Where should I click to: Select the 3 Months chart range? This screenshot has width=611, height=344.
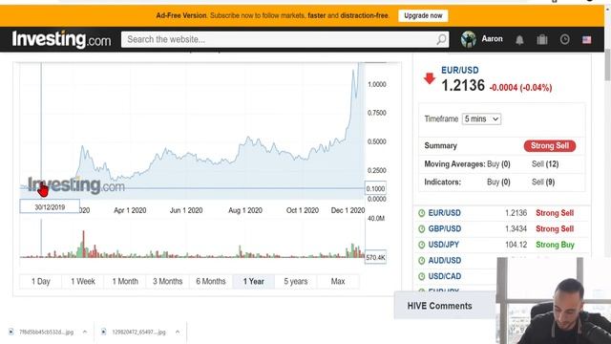[168, 281]
